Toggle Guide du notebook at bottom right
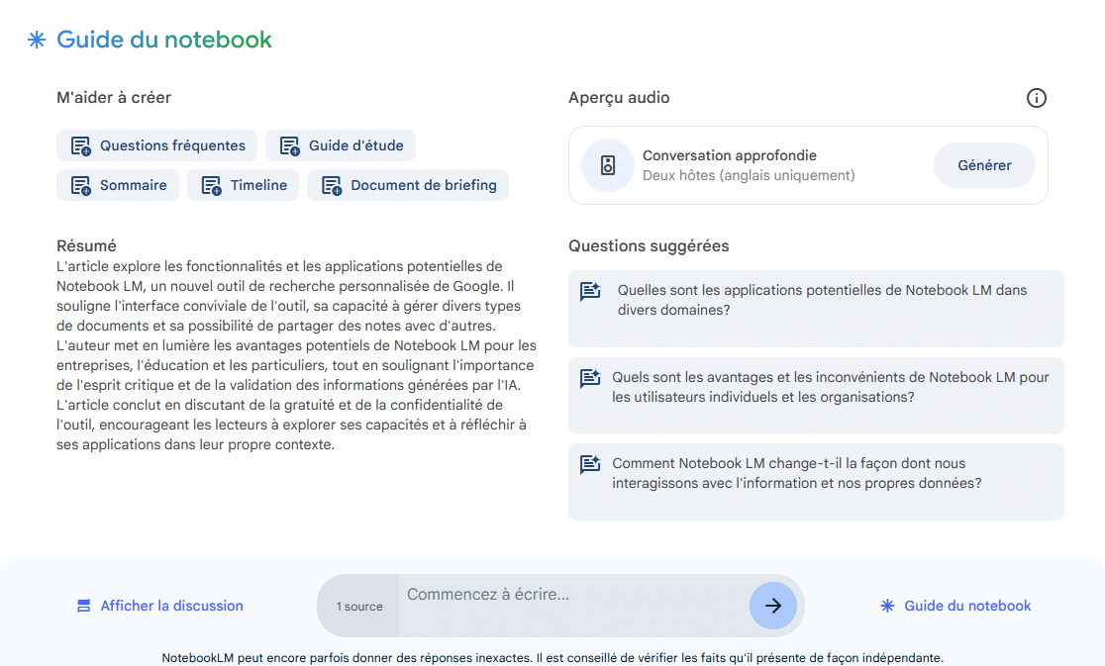 [955, 606]
